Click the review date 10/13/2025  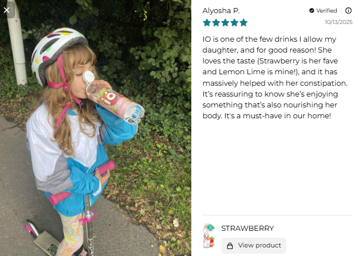(339, 22)
